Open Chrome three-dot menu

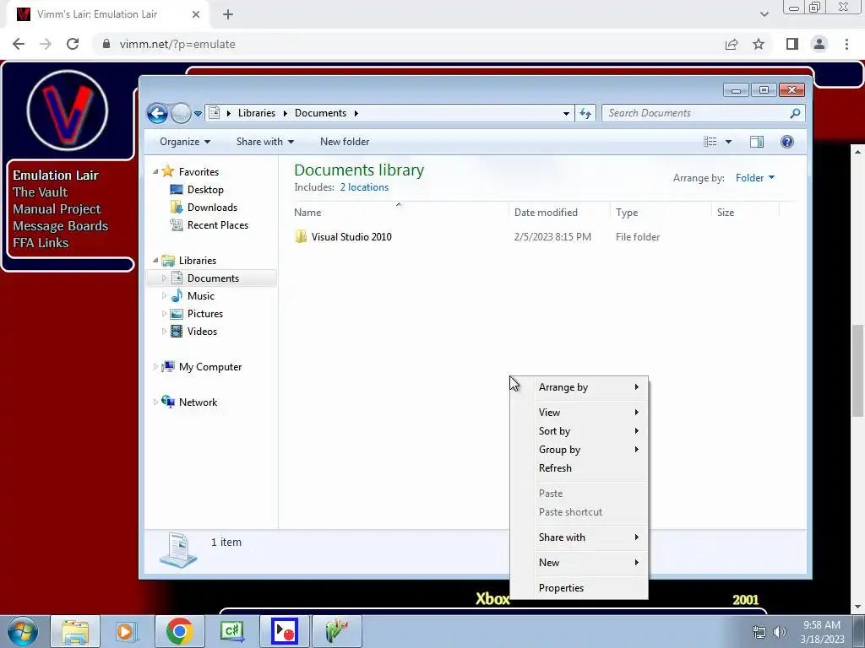point(846,44)
